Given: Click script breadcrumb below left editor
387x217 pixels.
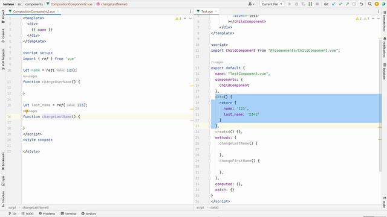Looking at the screenshot, I should [12, 207].
